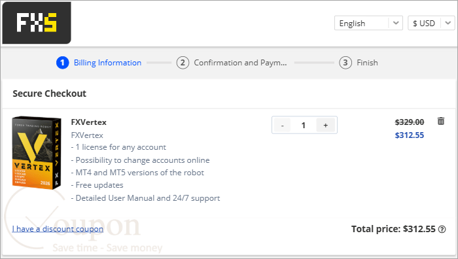Viewport: 458px width, 259px height.
Task: Click the blue $312.55 discounted price
Action: (x=409, y=135)
